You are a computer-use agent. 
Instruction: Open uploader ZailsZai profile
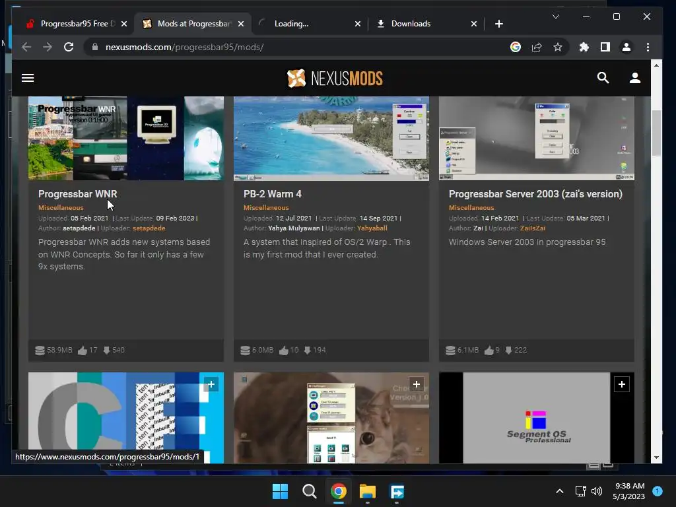point(533,228)
